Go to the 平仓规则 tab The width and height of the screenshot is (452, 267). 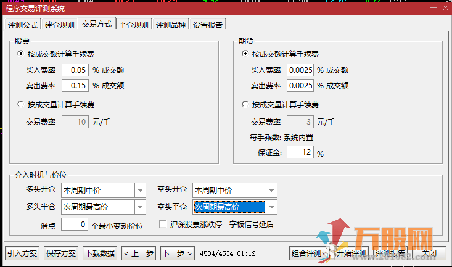point(133,25)
